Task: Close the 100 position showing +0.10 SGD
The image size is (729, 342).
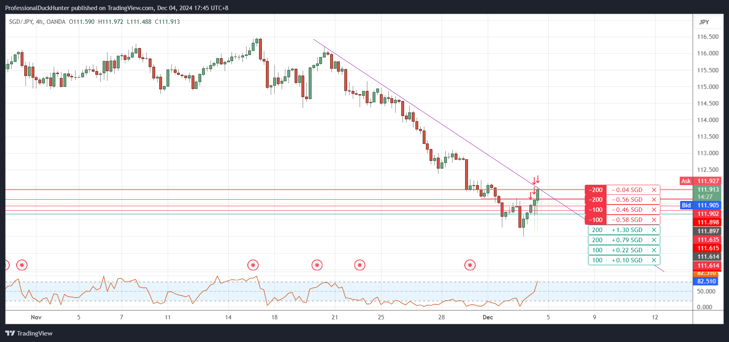Action: (x=654, y=260)
